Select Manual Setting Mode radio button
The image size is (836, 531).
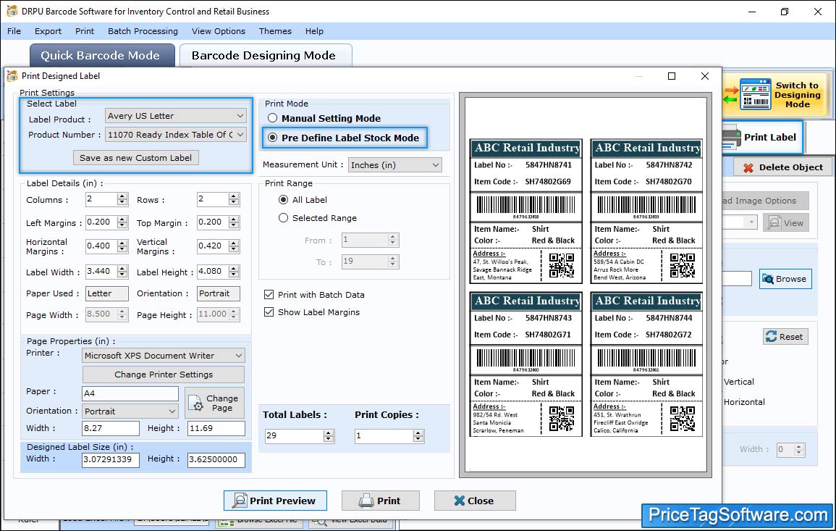(x=272, y=118)
